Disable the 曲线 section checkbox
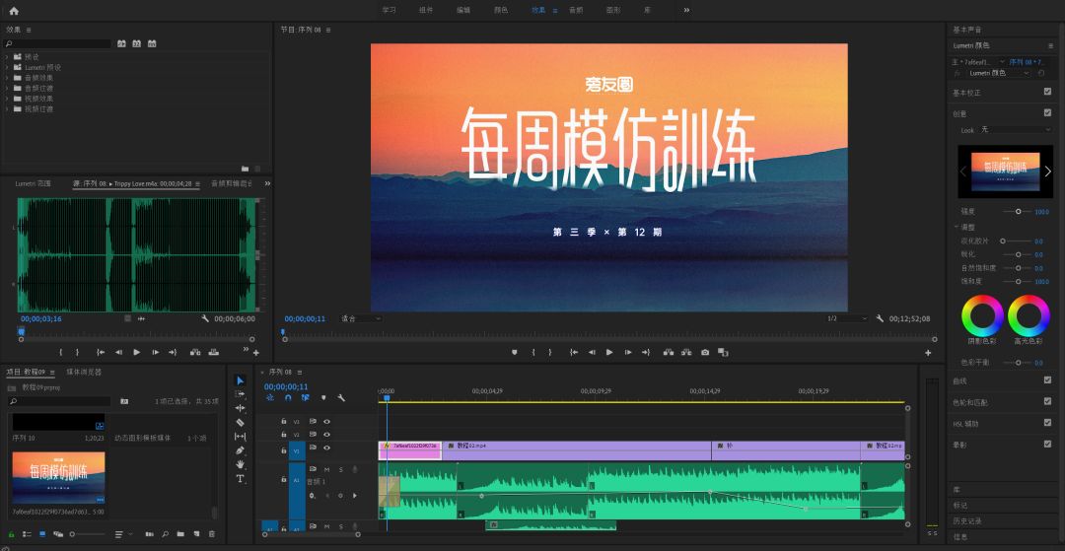 pos(1047,379)
